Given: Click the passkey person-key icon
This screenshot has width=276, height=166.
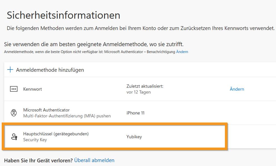Looking at the screenshot, I should 14,137.
